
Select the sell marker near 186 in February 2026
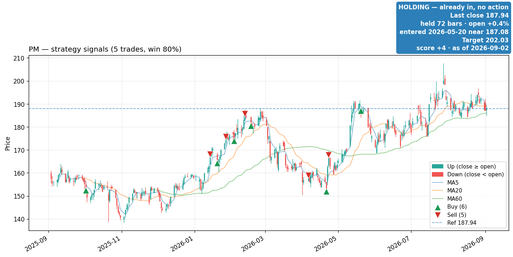(x=245, y=114)
